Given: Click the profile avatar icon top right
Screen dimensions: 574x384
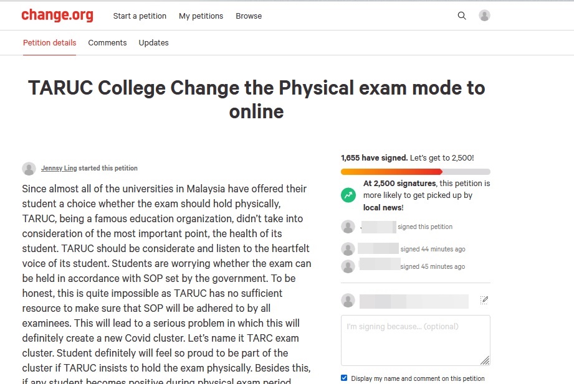Looking at the screenshot, I should tap(484, 15).
